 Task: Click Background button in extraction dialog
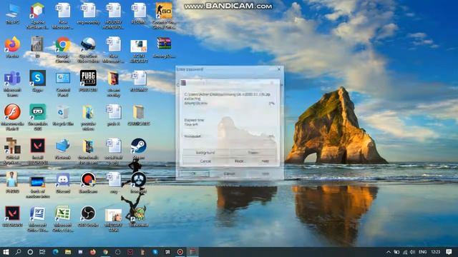[205, 153]
